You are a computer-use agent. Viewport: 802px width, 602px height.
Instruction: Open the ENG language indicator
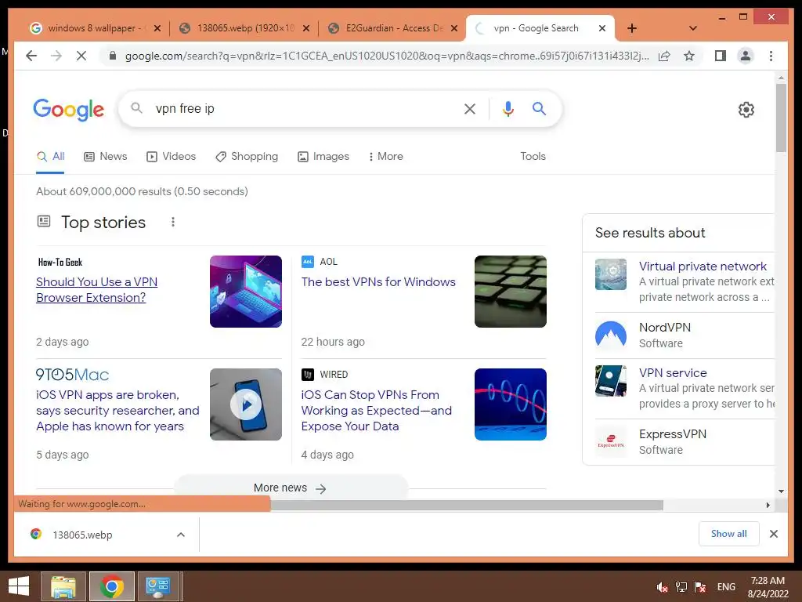click(x=726, y=587)
